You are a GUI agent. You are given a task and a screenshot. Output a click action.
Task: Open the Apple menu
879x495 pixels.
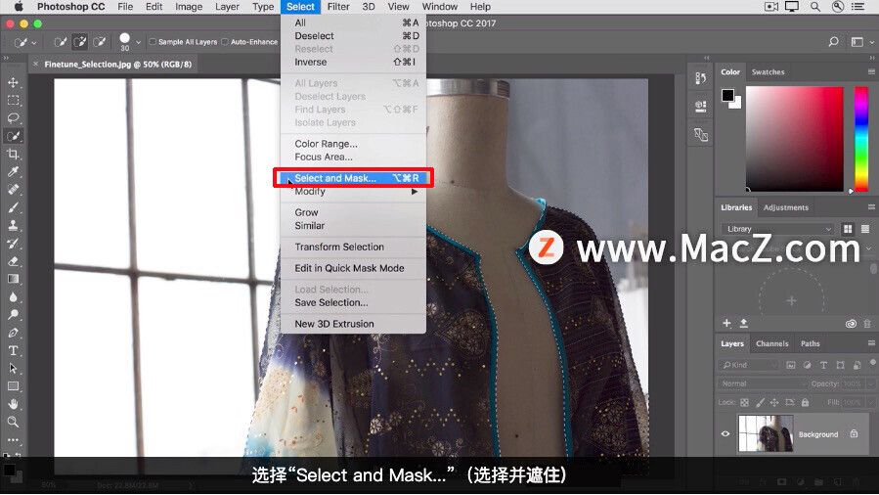(19, 7)
